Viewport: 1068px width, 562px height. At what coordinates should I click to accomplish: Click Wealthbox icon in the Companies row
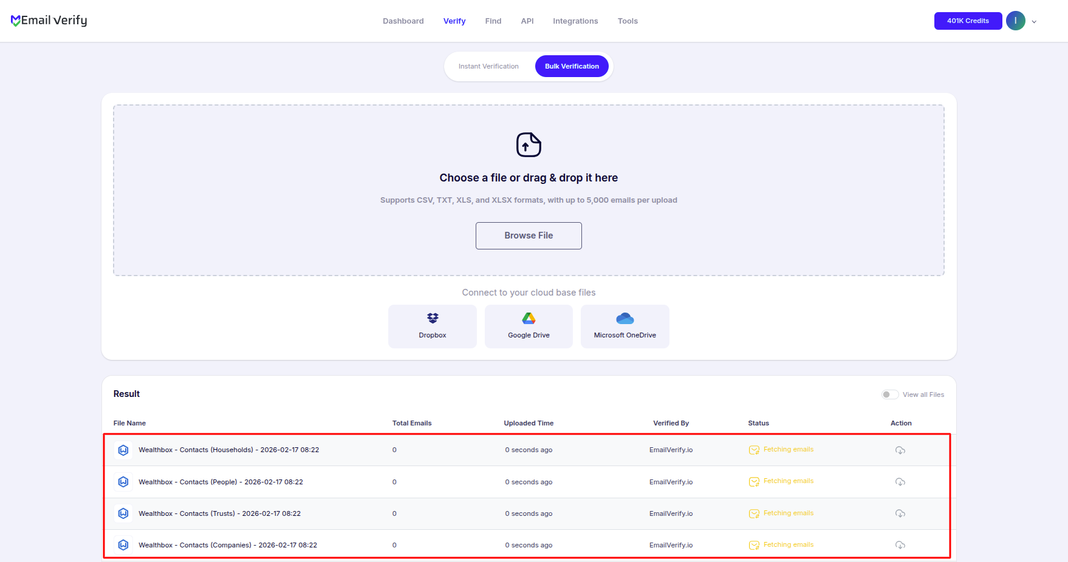point(123,545)
